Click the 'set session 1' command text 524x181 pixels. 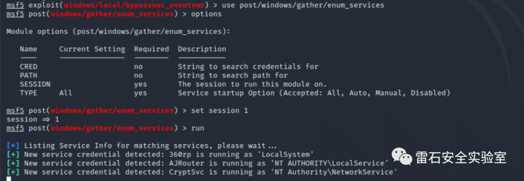point(220,110)
